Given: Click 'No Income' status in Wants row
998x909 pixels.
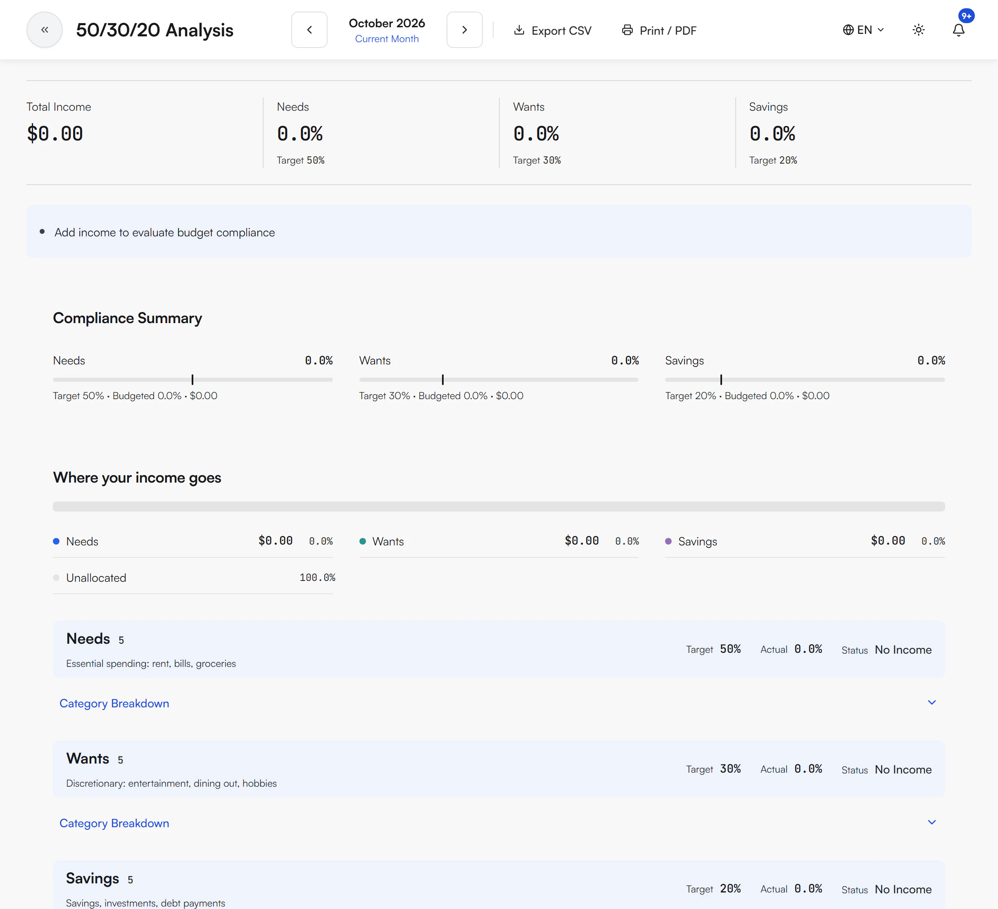Looking at the screenshot, I should 903,769.
